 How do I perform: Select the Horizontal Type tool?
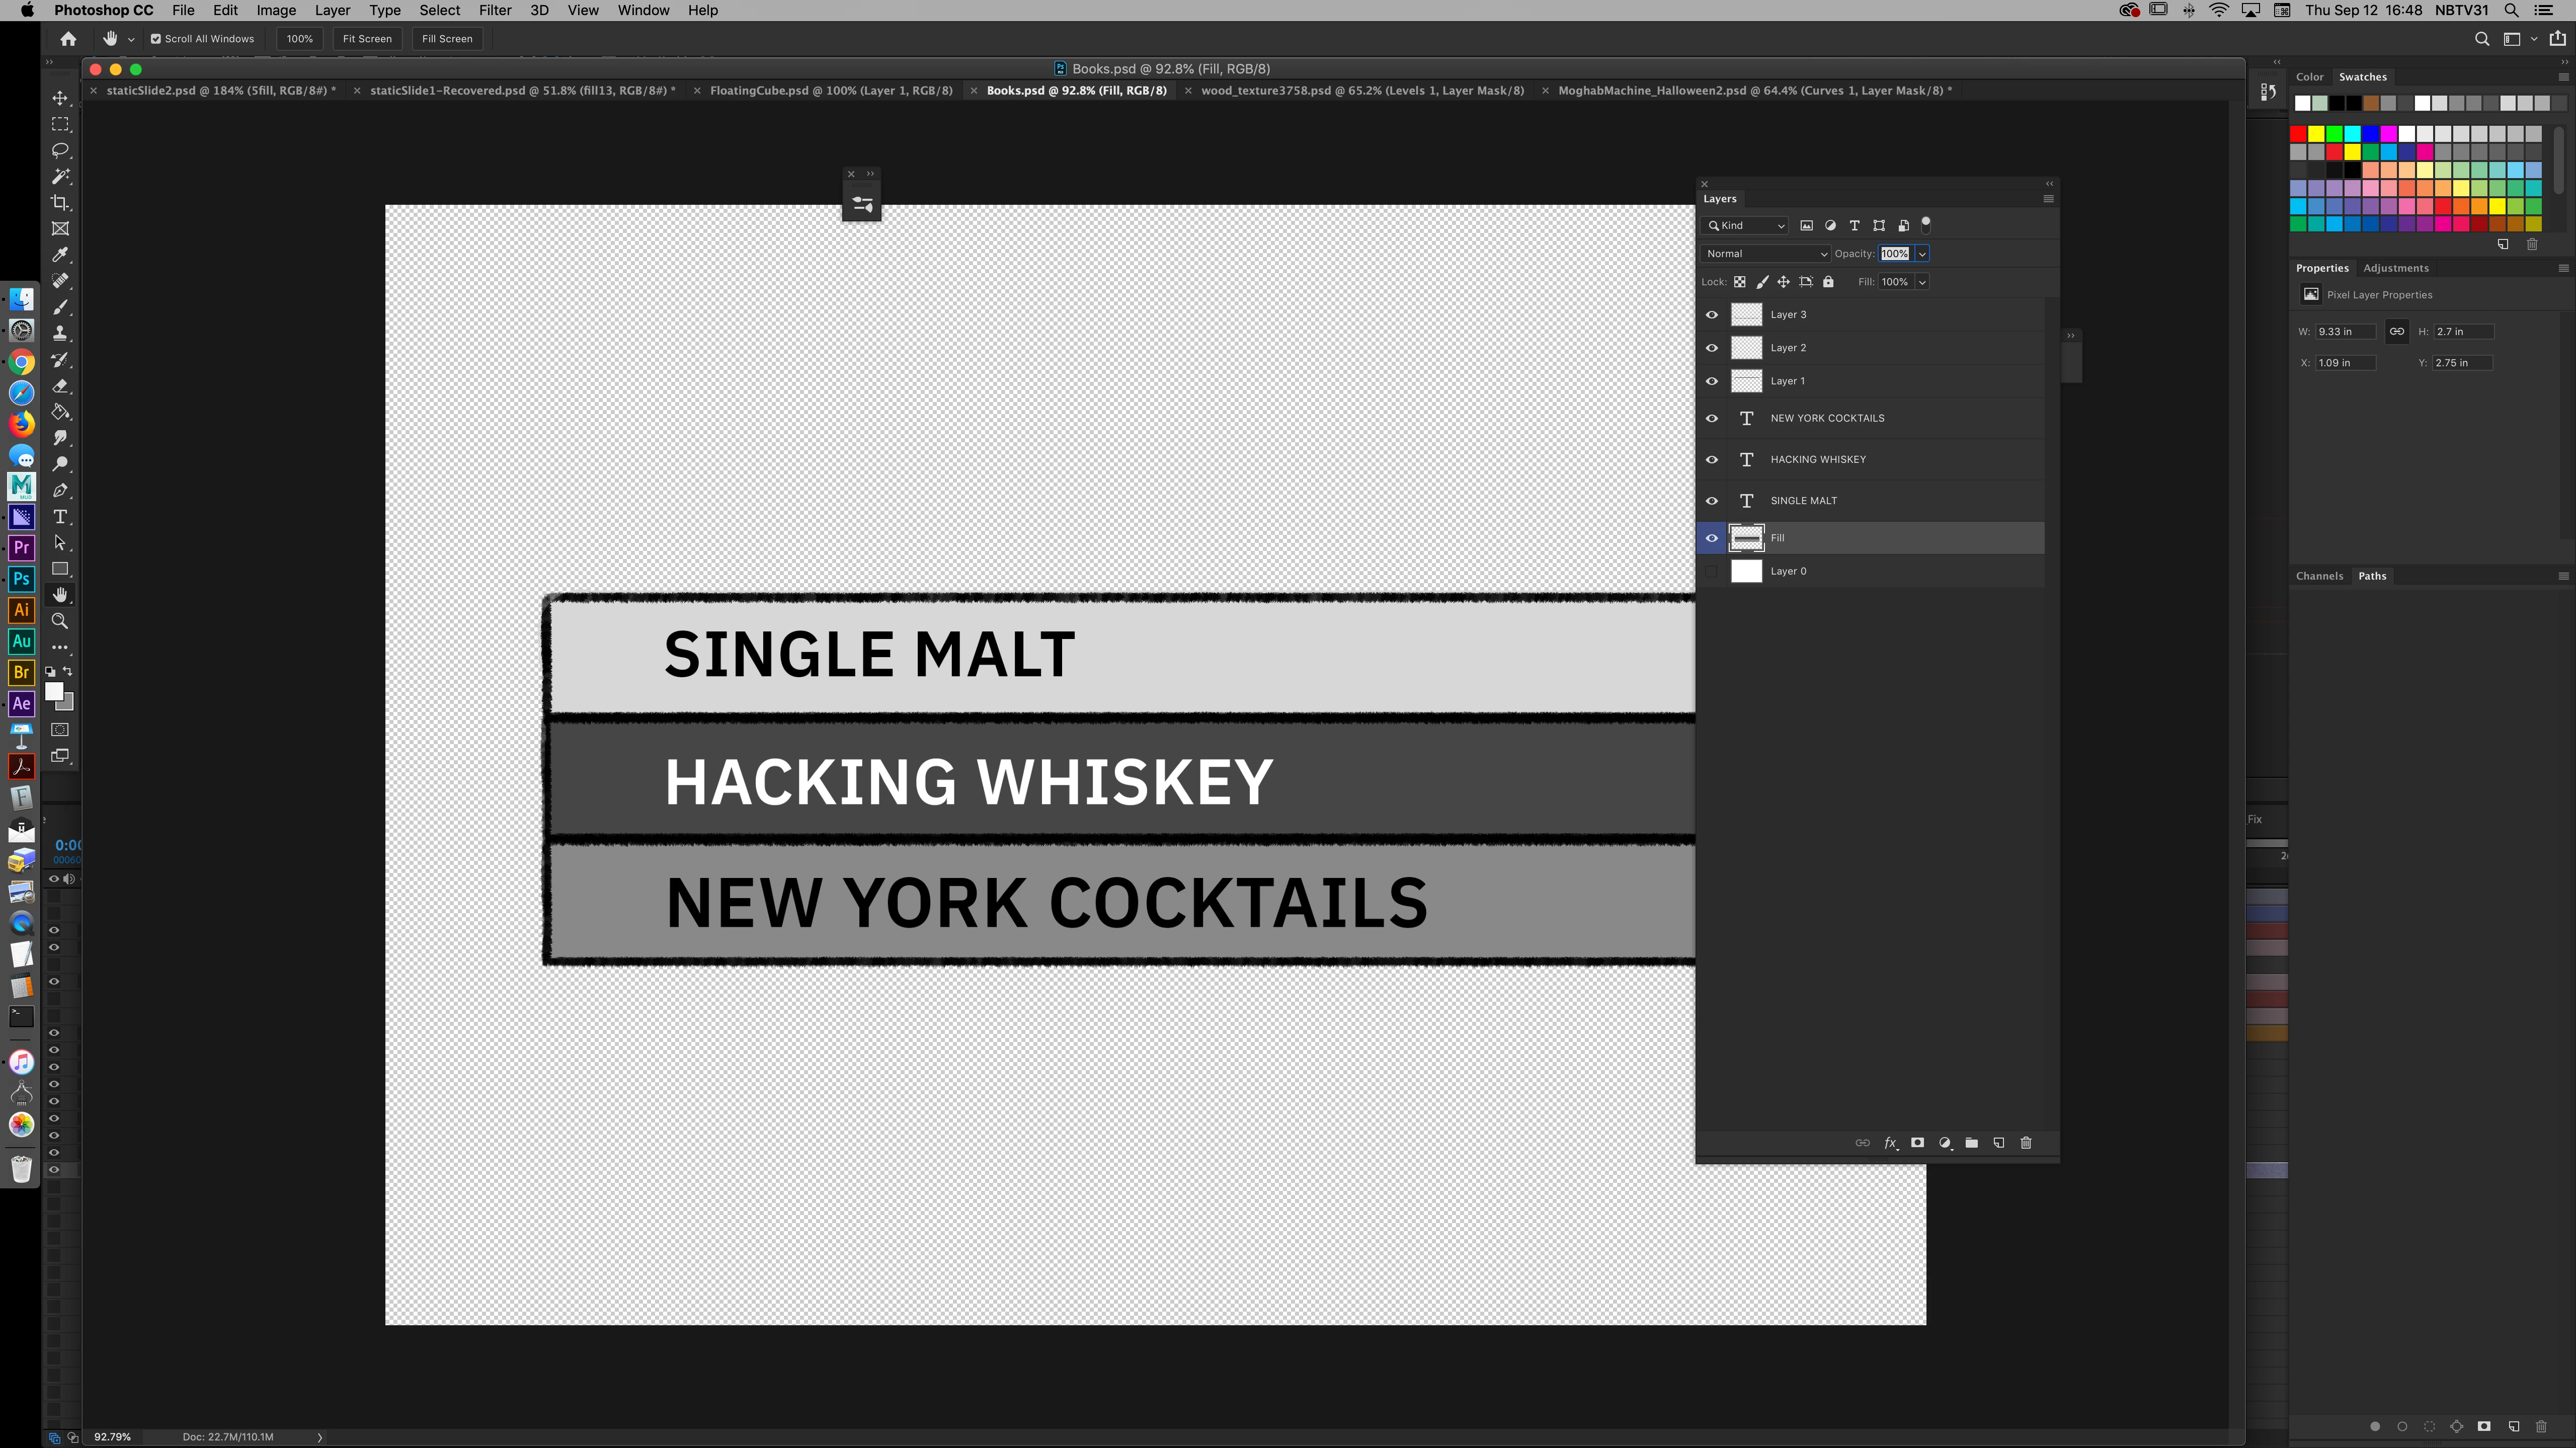[x=60, y=517]
